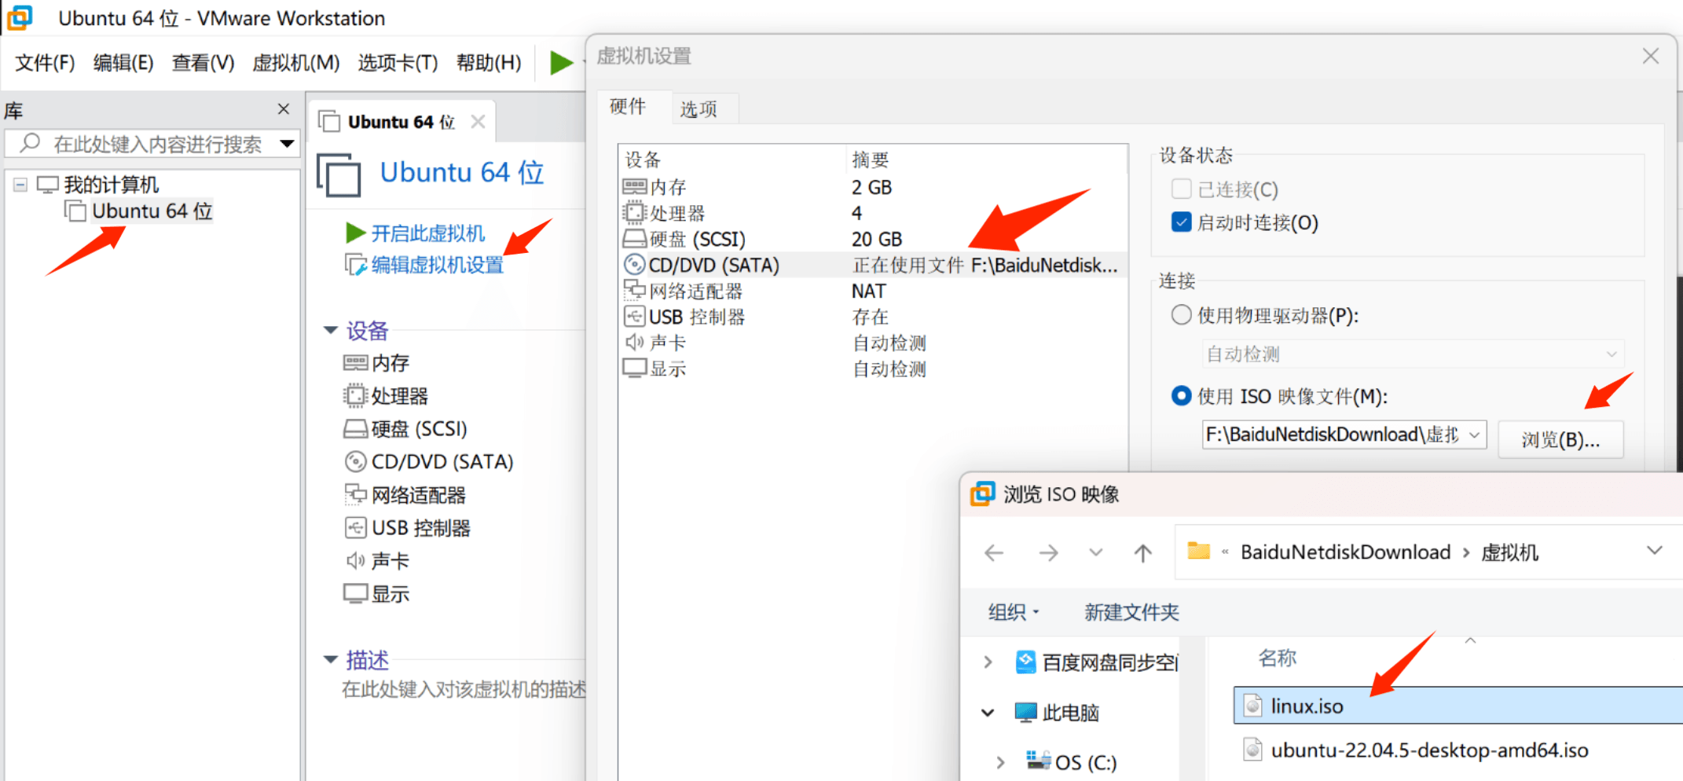Click 新建文件夹 button
Image resolution: width=1683 pixels, height=781 pixels.
pos(1132,612)
